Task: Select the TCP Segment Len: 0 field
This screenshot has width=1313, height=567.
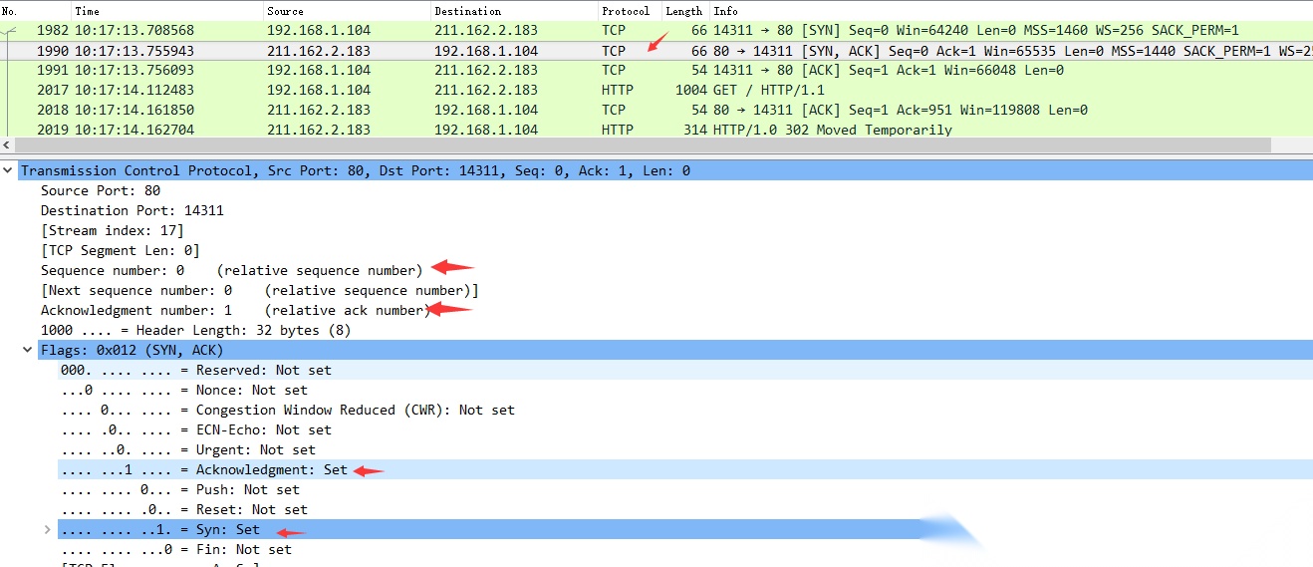Action: click(121, 250)
